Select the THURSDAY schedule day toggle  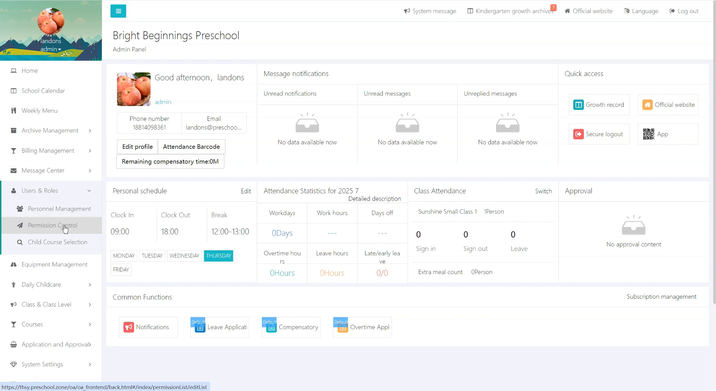(x=218, y=256)
